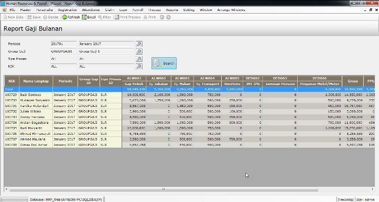Select the row for Budi Mulyanto

tap(190, 128)
